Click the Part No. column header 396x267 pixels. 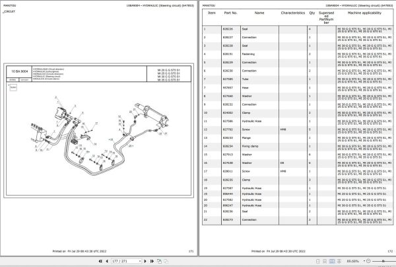(x=230, y=13)
